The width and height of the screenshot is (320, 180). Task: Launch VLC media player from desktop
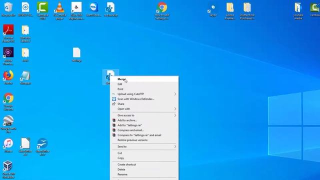pyautogui.click(x=59, y=10)
